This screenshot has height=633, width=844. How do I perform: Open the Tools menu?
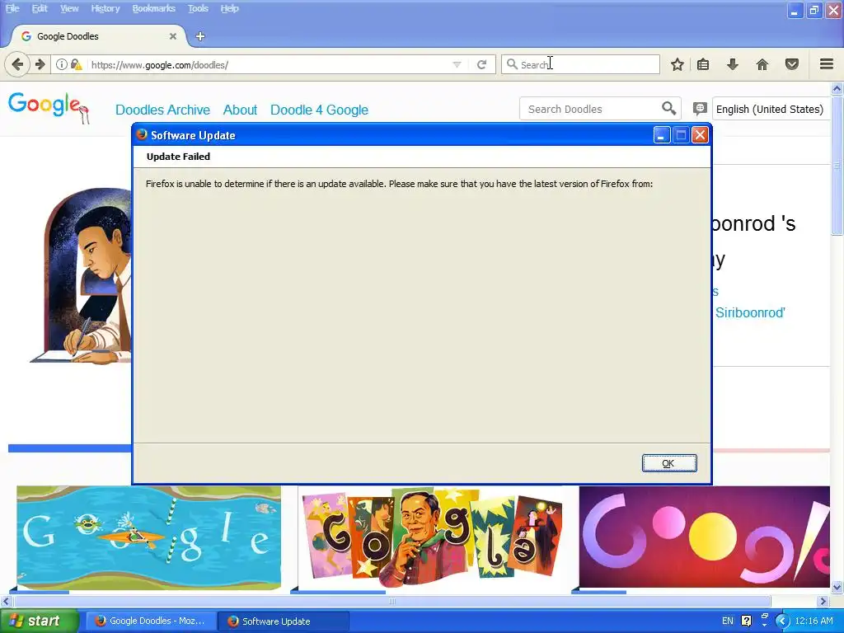[198, 8]
